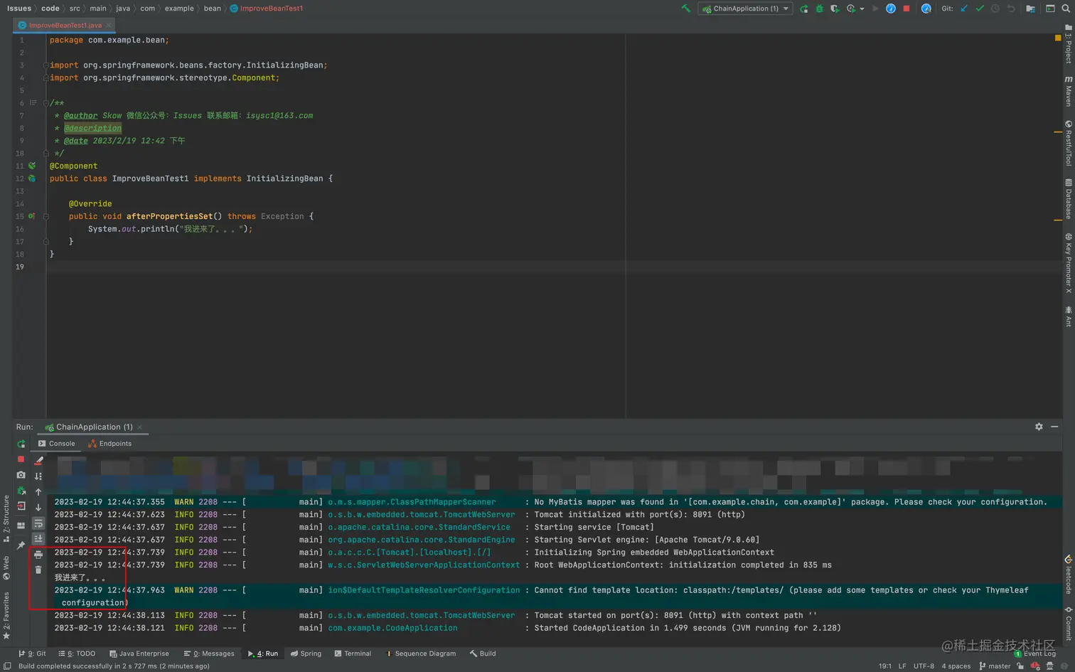Open the Sequence Diagram tool window
Viewport: 1075px width, 672px height.
420,654
